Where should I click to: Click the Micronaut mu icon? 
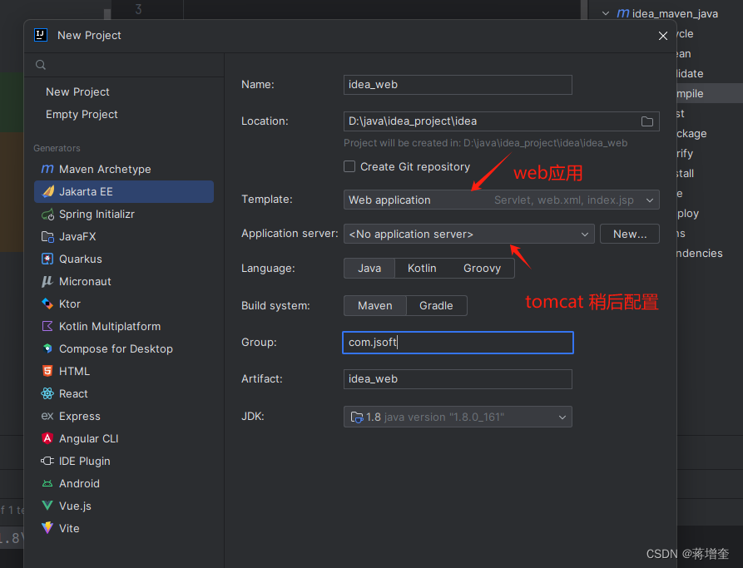point(47,281)
